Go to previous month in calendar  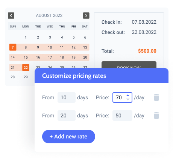point(11,15)
